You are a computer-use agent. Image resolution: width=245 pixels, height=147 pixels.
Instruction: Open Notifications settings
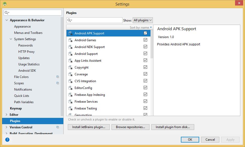tap(23, 89)
